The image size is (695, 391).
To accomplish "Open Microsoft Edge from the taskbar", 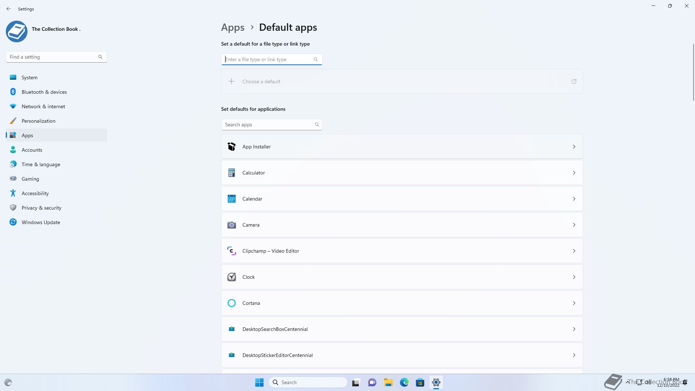I will 404,382.
